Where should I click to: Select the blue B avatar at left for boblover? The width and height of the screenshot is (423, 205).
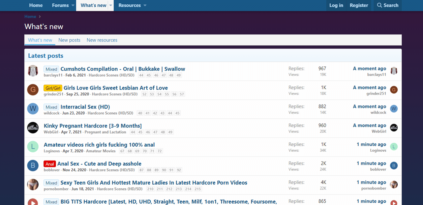click(33, 166)
